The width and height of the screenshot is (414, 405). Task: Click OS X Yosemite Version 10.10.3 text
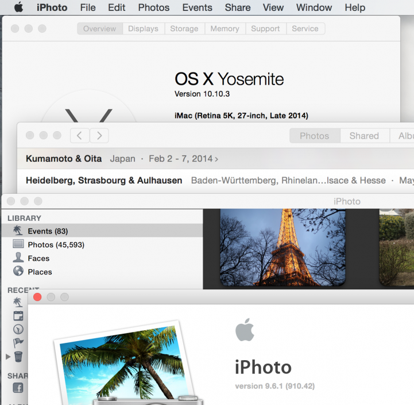tap(202, 94)
